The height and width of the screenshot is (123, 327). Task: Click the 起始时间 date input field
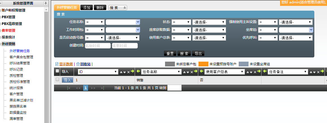tap(98, 46)
